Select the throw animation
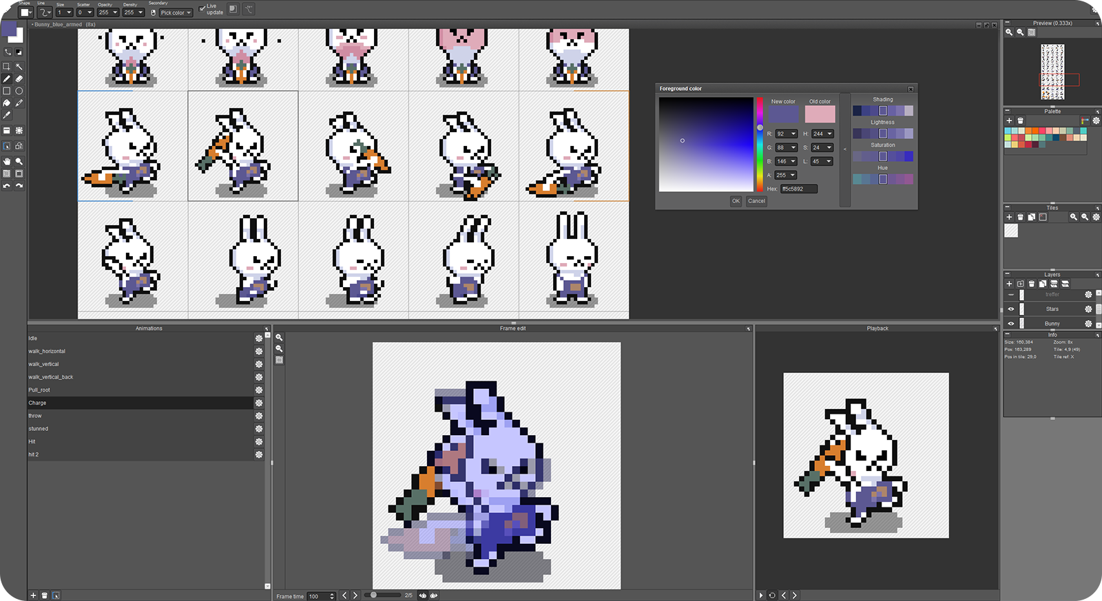1102x601 pixels. pos(141,416)
